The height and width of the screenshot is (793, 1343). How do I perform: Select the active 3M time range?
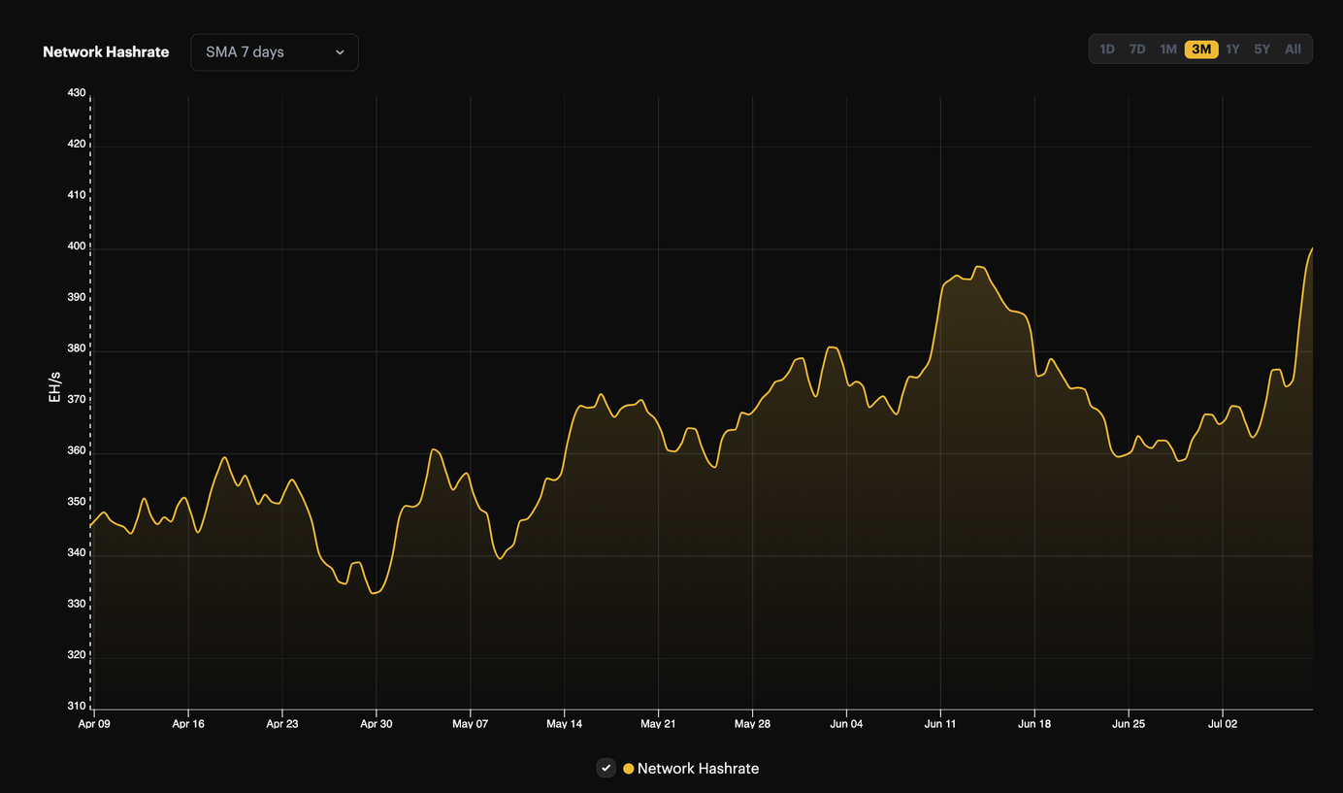(1201, 50)
